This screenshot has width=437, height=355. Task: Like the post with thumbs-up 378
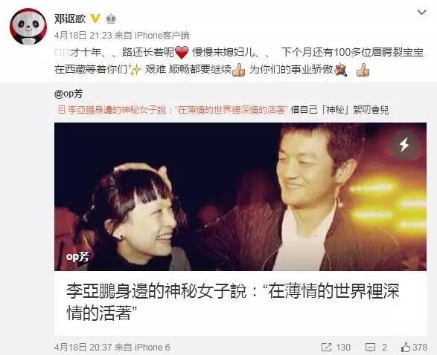tap(414, 347)
